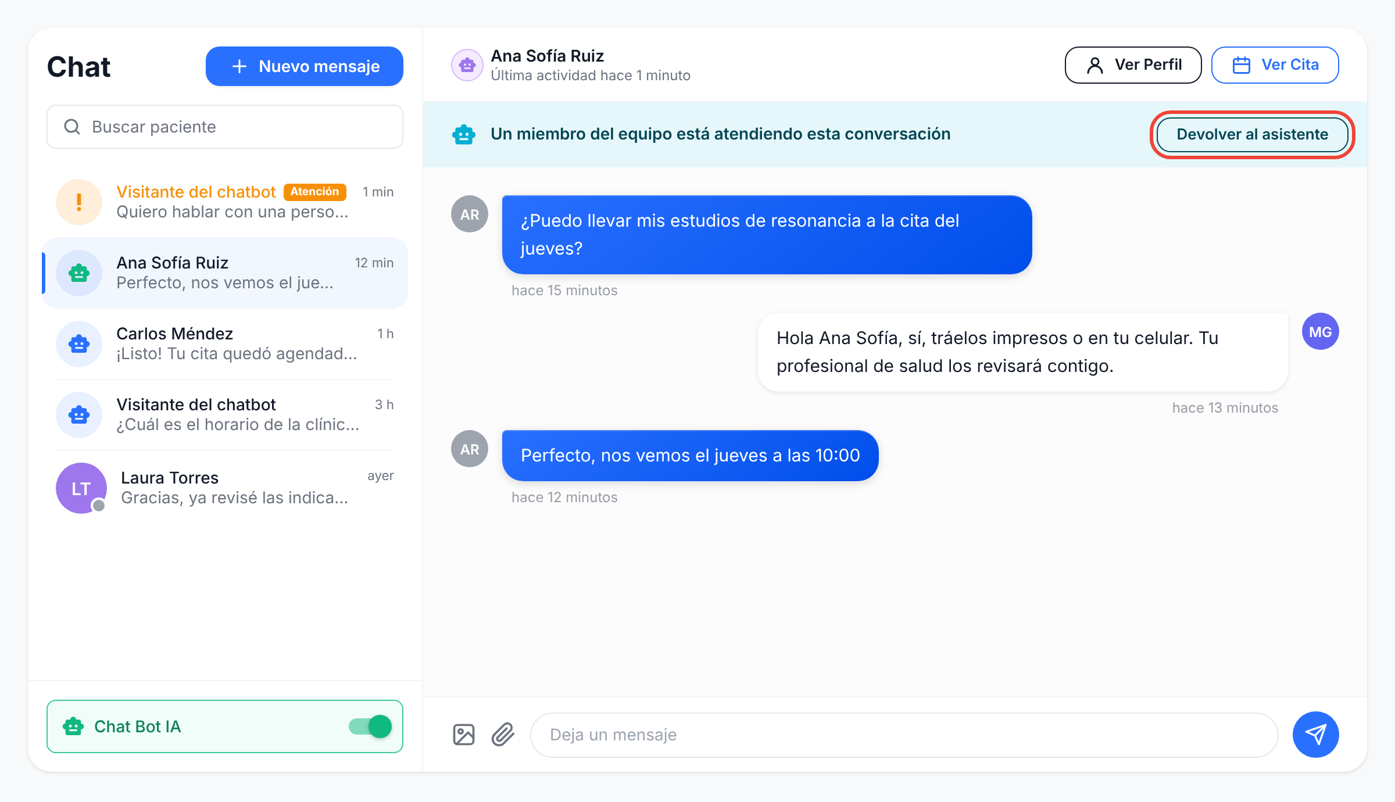
Task: Click the MG sender avatar
Action: click(x=1320, y=331)
